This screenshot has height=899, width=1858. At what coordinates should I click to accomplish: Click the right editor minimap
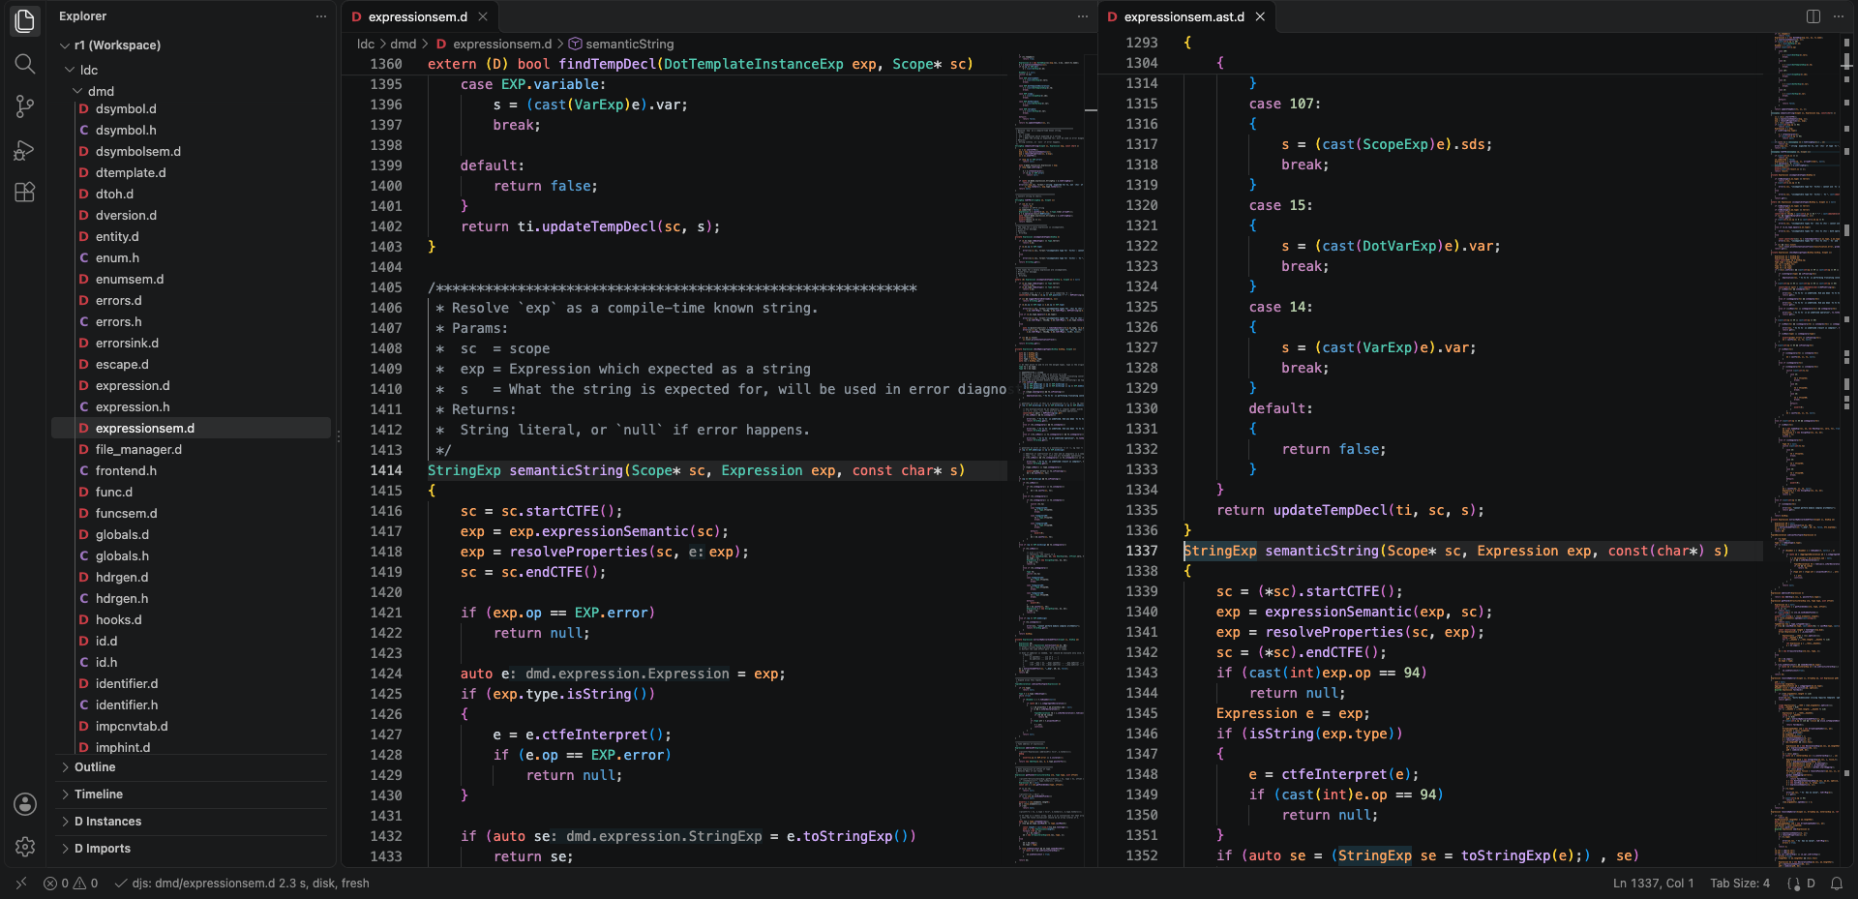1806,450
